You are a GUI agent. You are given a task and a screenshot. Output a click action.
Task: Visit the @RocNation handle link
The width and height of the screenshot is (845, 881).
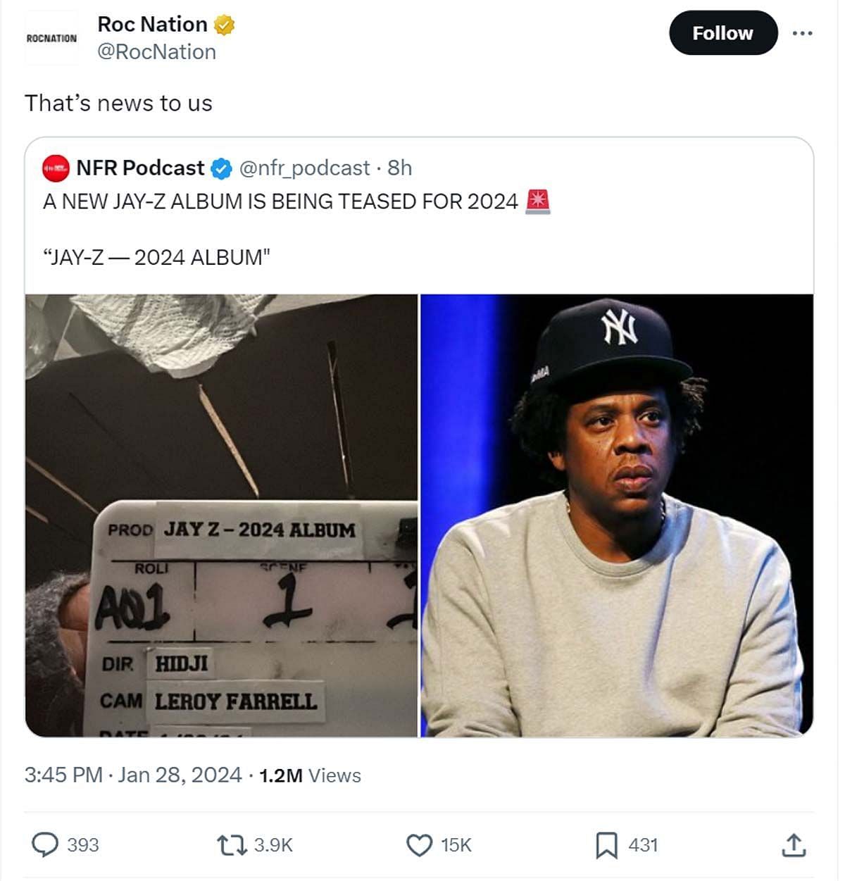click(156, 52)
